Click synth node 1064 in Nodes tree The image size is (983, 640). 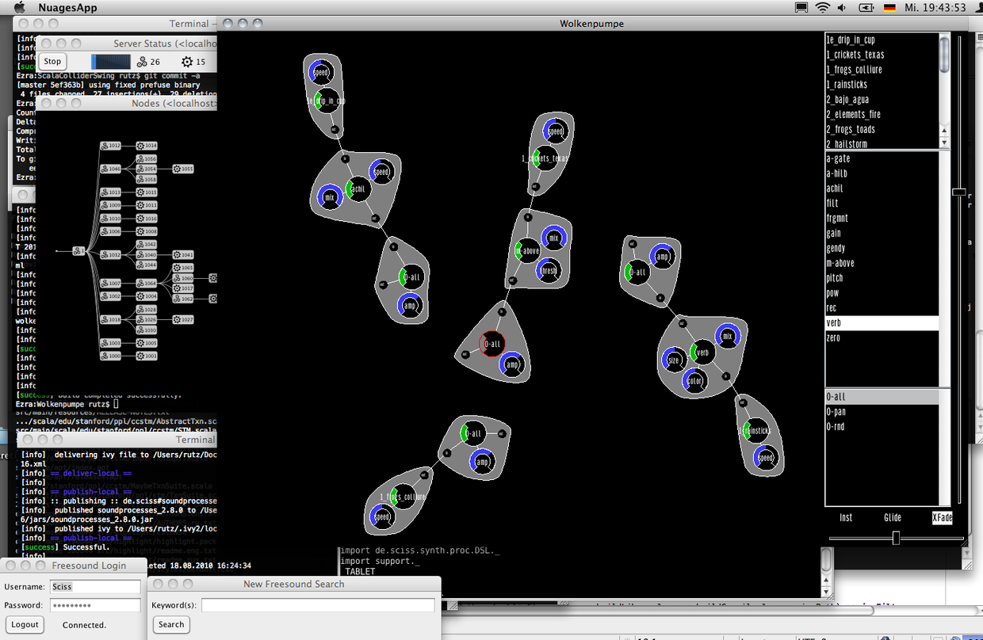pyautogui.click(x=146, y=283)
